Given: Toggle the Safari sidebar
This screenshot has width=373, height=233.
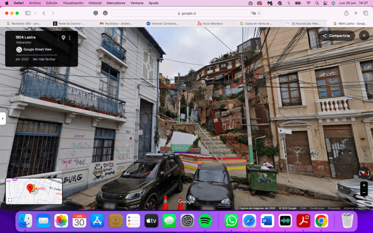Looking at the screenshot, I should coord(28,13).
